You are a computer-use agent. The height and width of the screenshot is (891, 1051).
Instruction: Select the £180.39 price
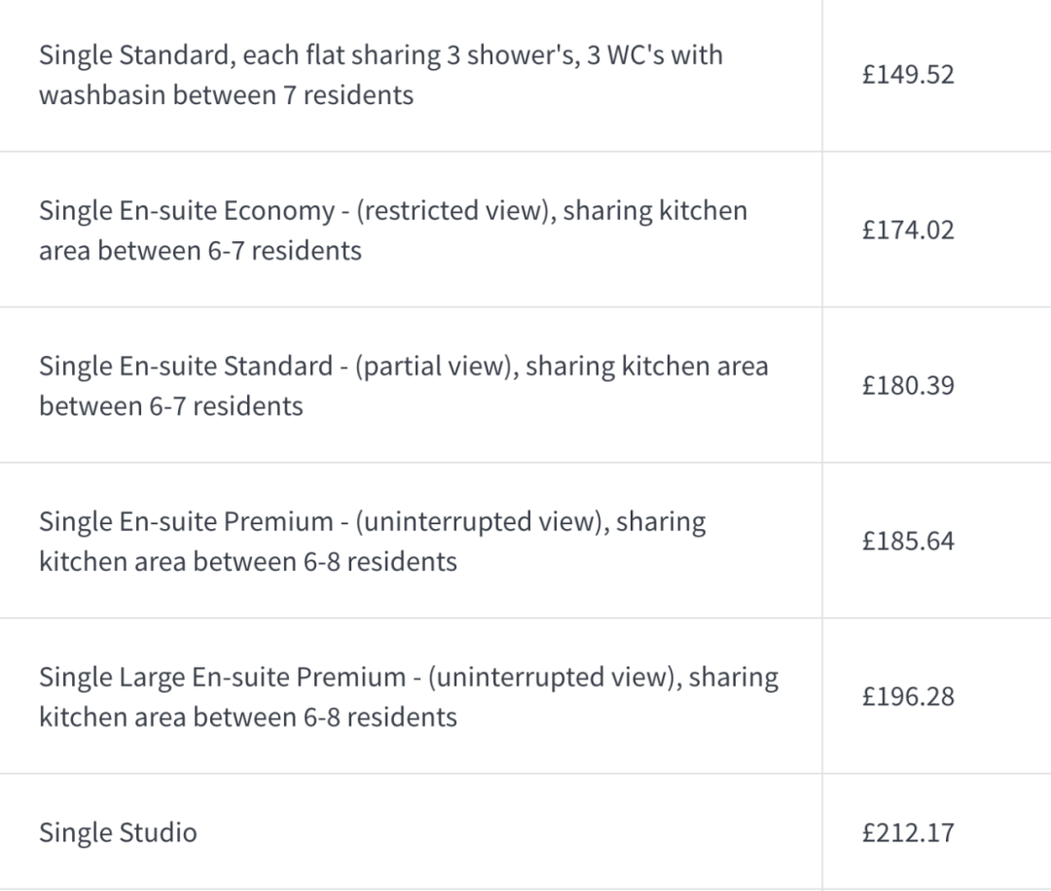point(908,386)
